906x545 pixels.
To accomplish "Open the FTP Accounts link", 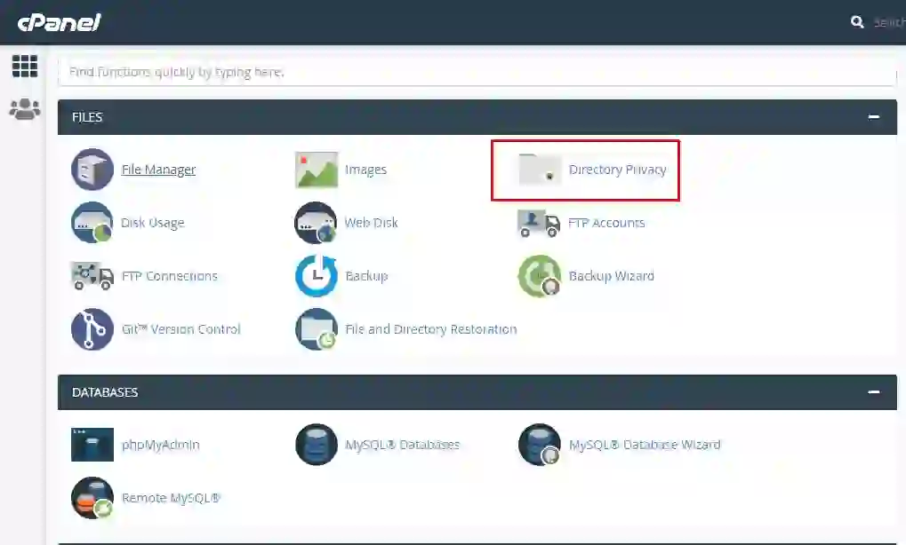I will [x=606, y=223].
